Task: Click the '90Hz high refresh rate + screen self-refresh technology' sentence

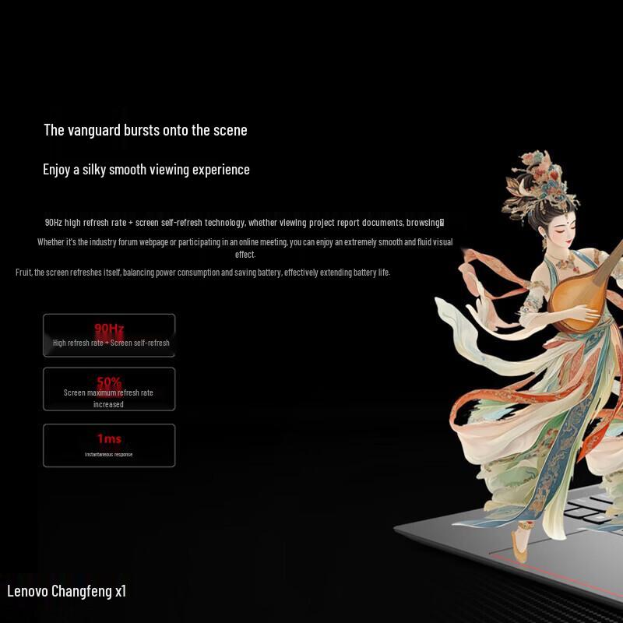Action: pyautogui.click(x=245, y=223)
